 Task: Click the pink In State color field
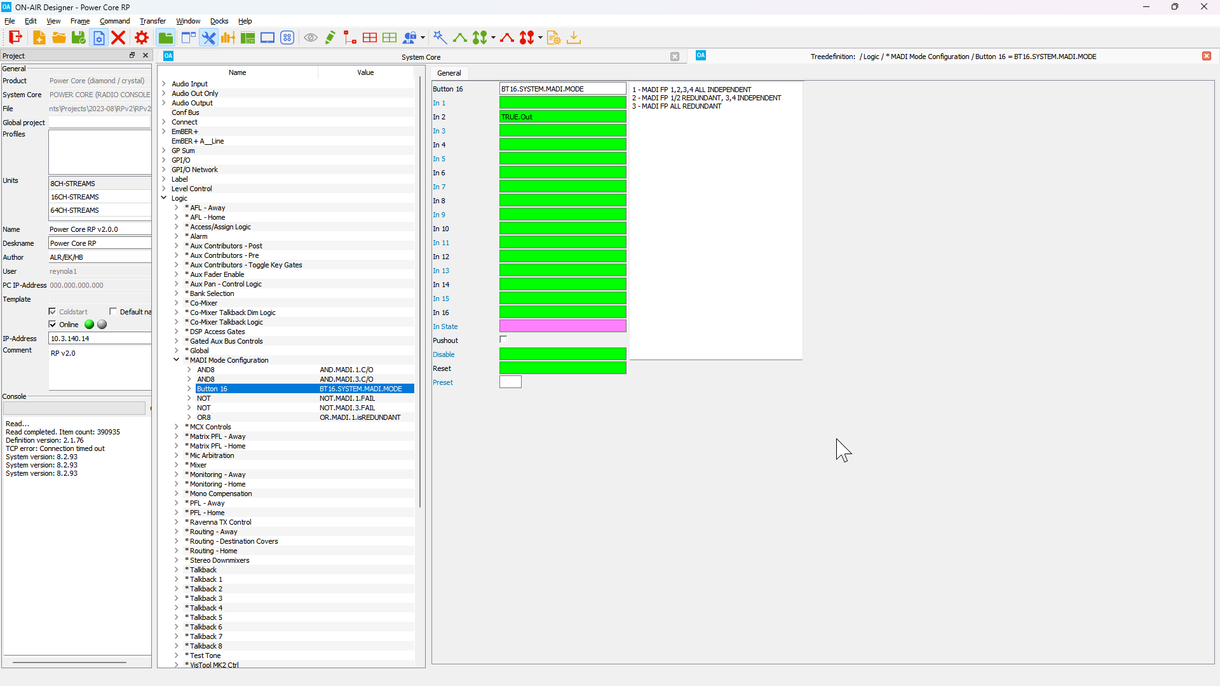click(562, 326)
